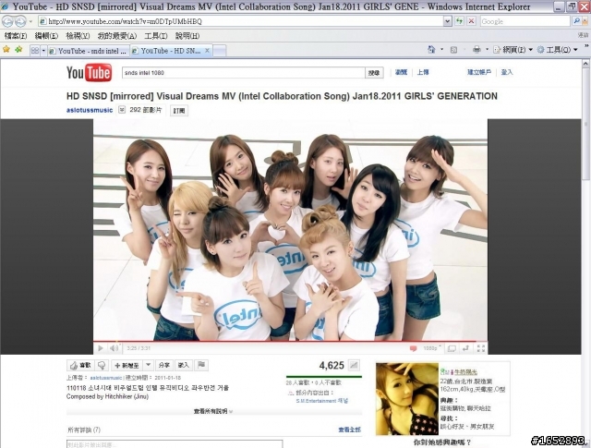Image resolution: width=591 pixels, height=448 pixels.
Task: Click the RSS feeds icon in the command bar
Action: coord(453,49)
